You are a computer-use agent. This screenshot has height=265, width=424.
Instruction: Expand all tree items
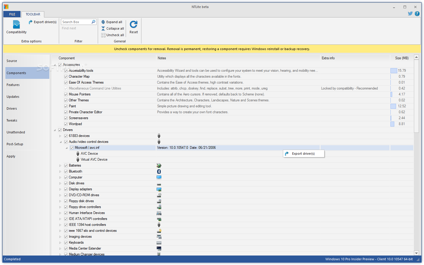(112, 22)
